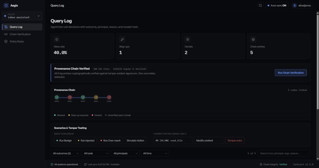The height and width of the screenshot is (168, 319).
Task: Run Chain Verification
Action: [291, 73]
